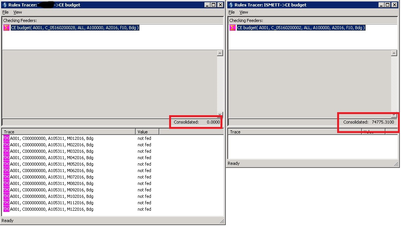Click the function icon on the M092016 row
This screenshot has height=227, width=401.
(6, 190)
